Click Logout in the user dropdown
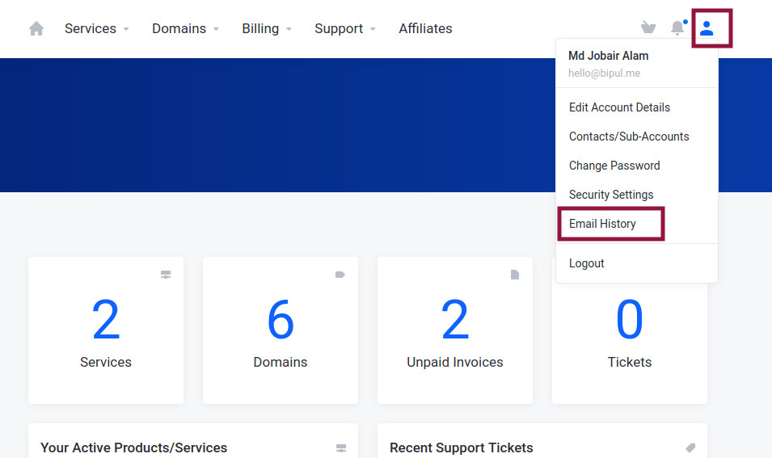Image resolution: width=772 pixels, height=458 pixels. (x=586, y=263)
